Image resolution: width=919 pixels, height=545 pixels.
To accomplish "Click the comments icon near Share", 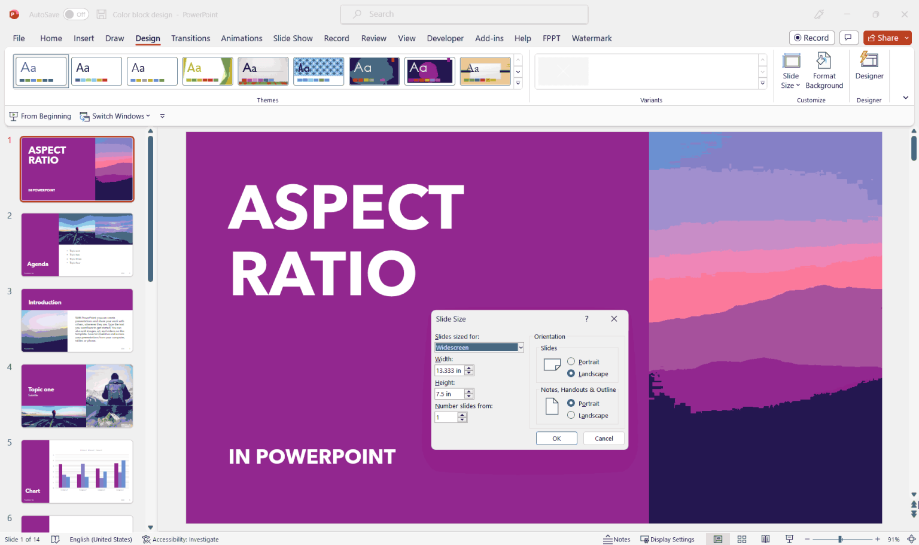I will pos(848,38).
